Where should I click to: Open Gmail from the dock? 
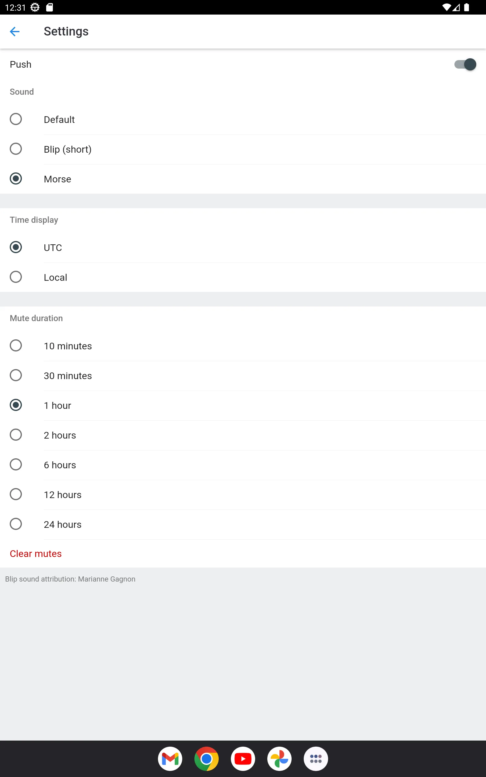click(170, 759)
